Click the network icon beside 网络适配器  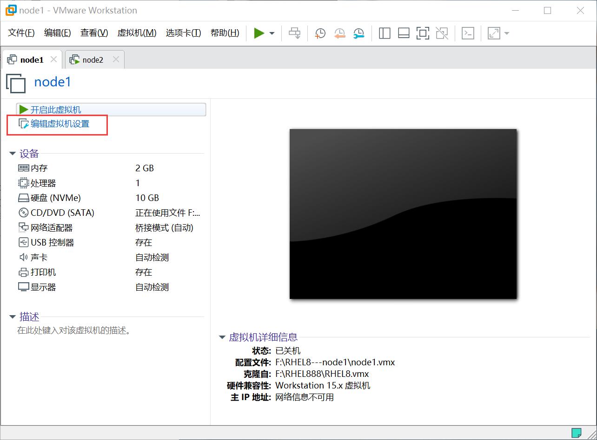coord(23,227)
